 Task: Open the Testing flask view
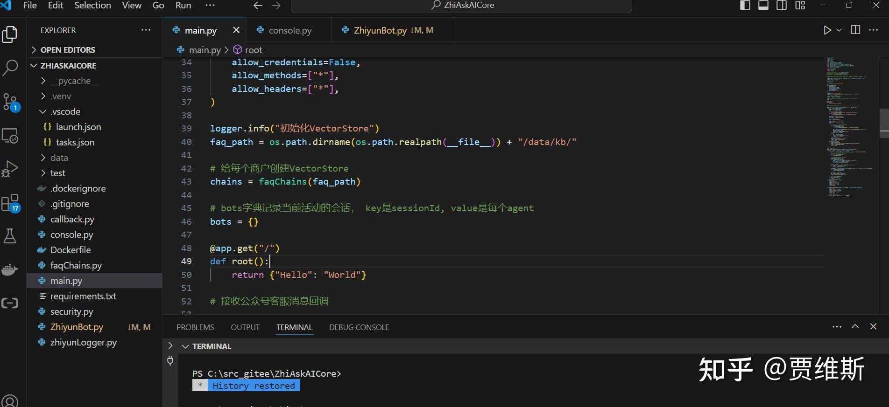coord(10,236)
